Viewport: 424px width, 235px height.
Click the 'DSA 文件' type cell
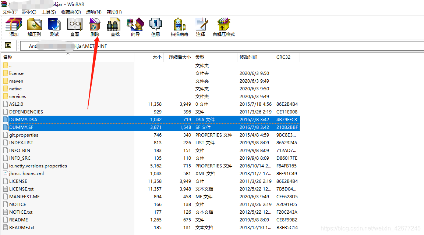(205, 120)
